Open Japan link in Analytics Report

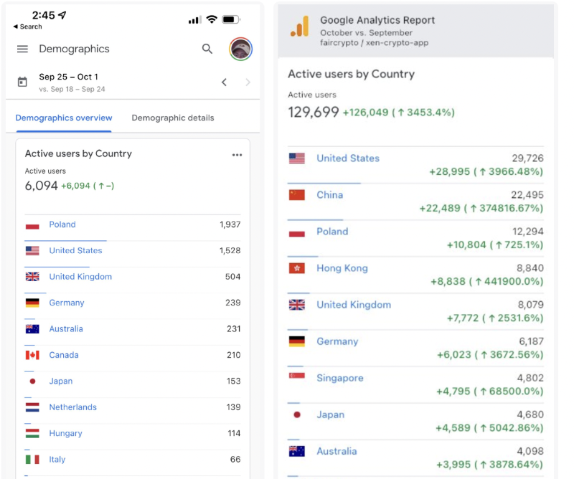(330, 414)
